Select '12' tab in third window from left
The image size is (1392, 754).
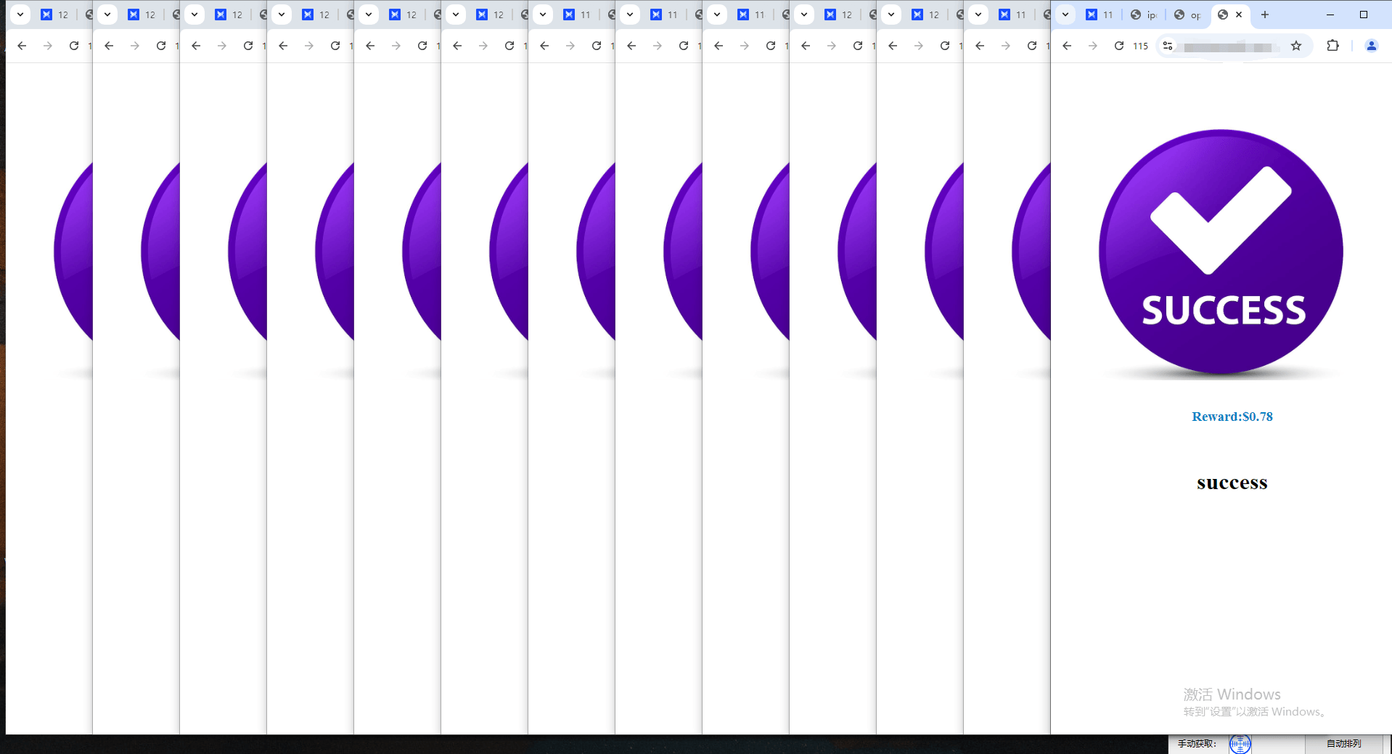point(229,15)
